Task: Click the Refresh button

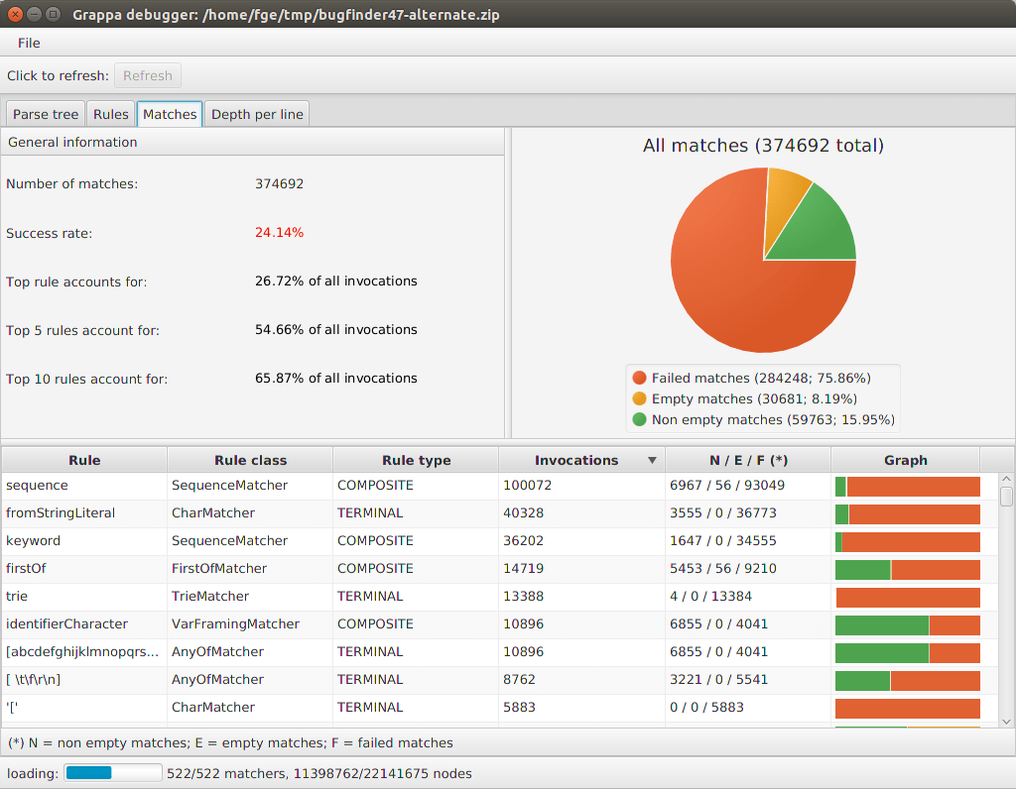Action: 148,75
